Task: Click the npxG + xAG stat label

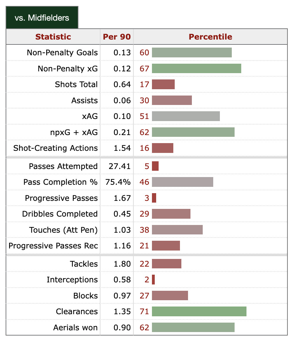Action: pyautogui.click(x=74, y=133)
